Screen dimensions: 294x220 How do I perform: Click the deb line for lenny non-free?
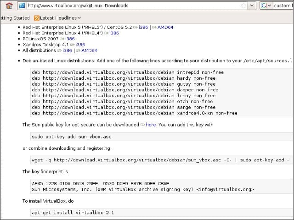[x=124, y=96]
